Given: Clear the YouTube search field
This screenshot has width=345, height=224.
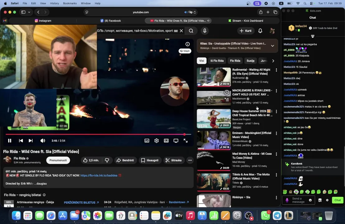Looking at the screenshot, I should click(x=181, y=31).
